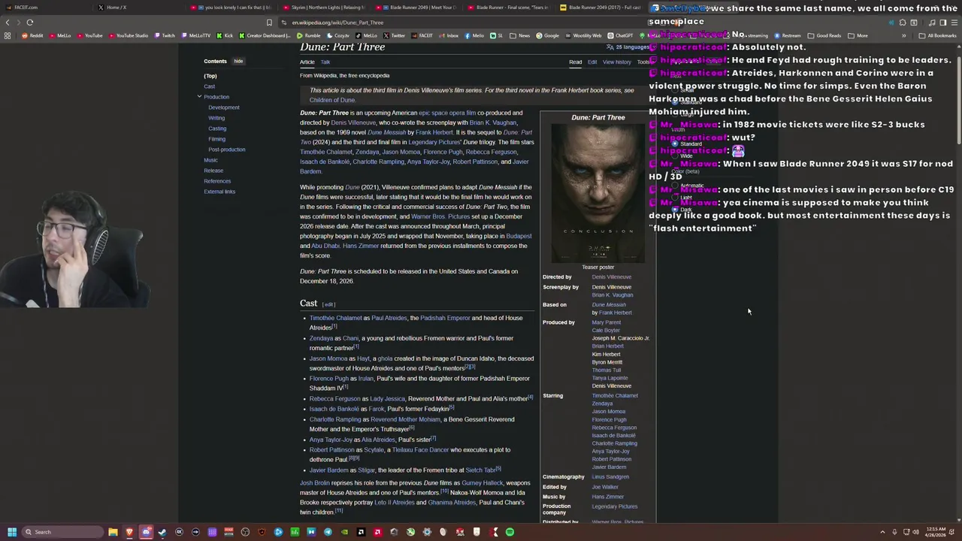Click the Cast section edit link
This screenshot has width=962, height=541.
pyautogui.click(x=328, y=304)
